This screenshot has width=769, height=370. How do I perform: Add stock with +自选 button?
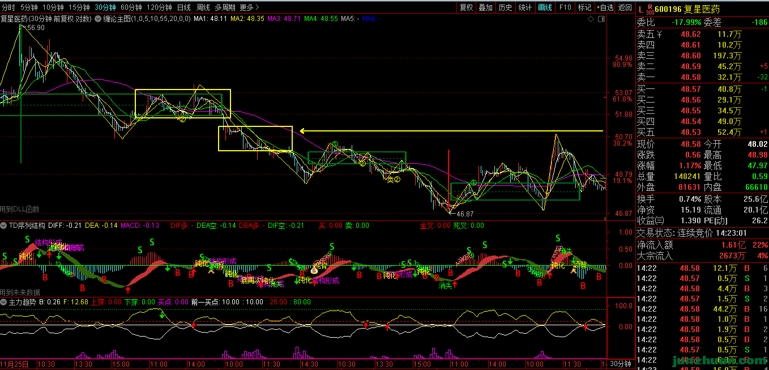pos(604,7)
